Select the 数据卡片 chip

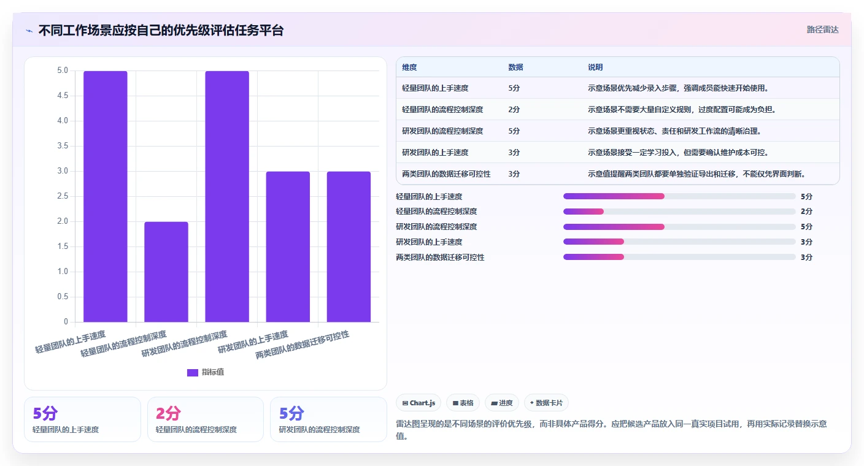click(x=546, y=403)
